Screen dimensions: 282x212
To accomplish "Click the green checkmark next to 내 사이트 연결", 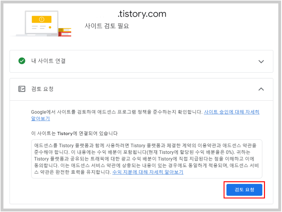I will coord(22,61).
